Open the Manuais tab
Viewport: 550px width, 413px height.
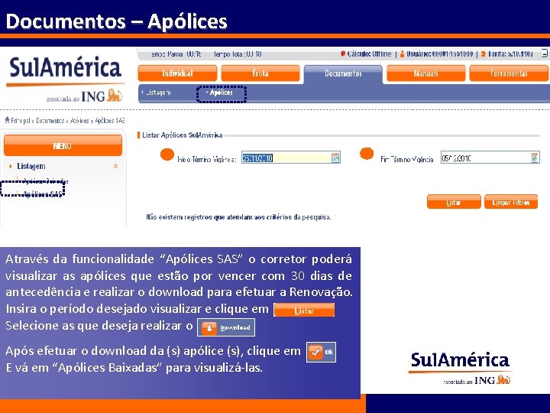click(425, 73)
